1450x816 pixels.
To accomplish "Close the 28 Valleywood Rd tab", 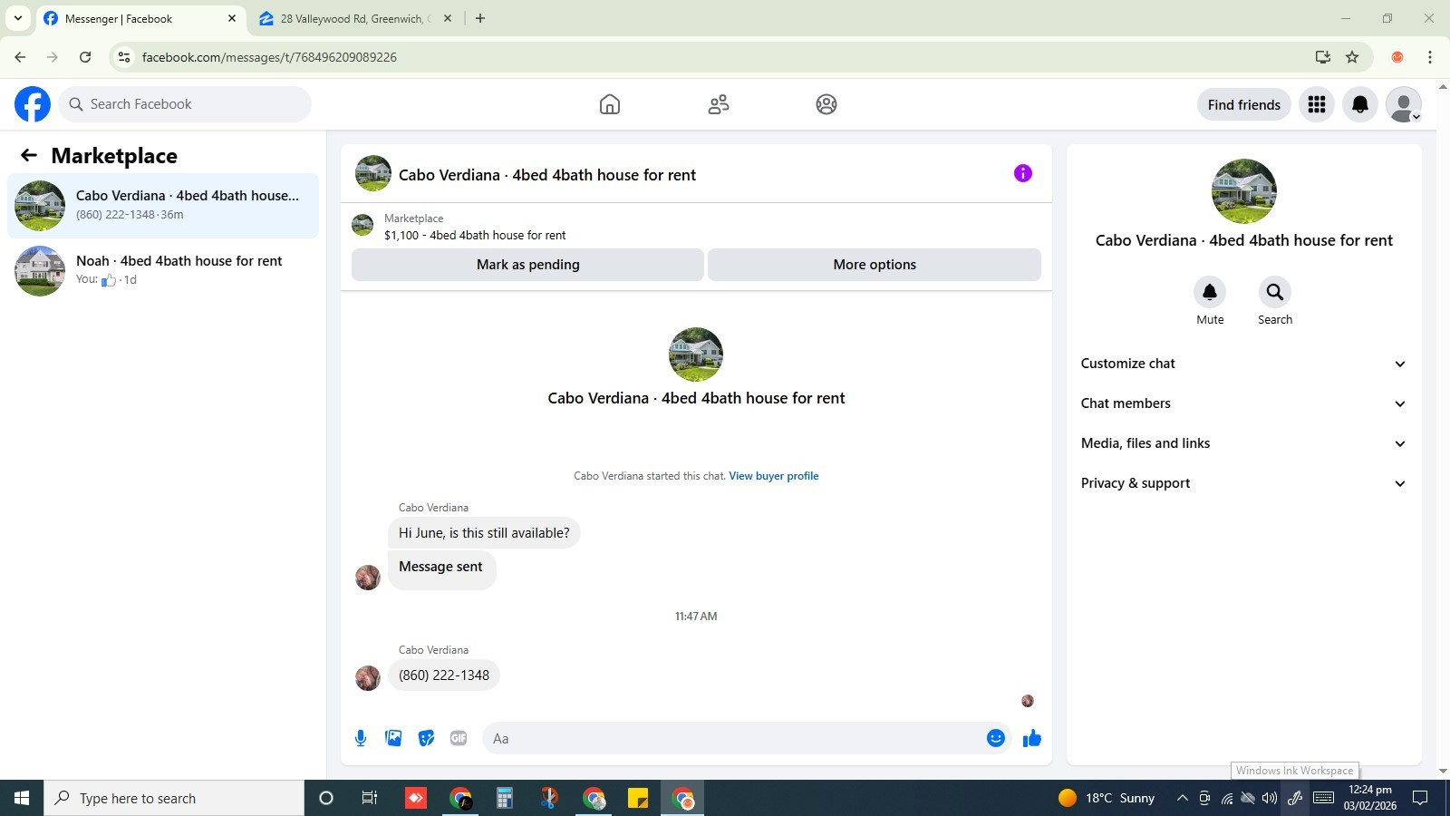I will (x=448, y=18).
